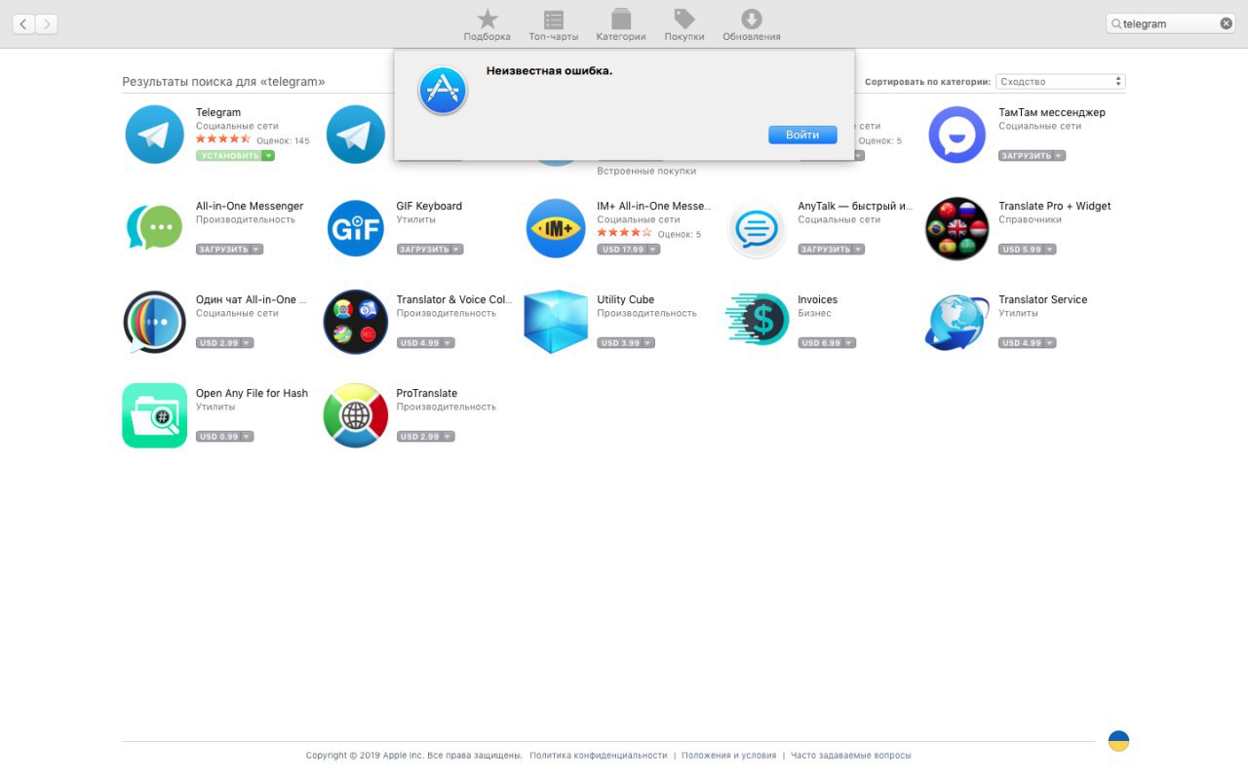Screen dimensions: 1248x780
Task: Click the USD 0.99 price button
Action: (x=224, y=437)
